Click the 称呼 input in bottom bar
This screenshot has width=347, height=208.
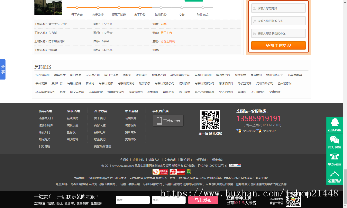(x=133, y=200)
